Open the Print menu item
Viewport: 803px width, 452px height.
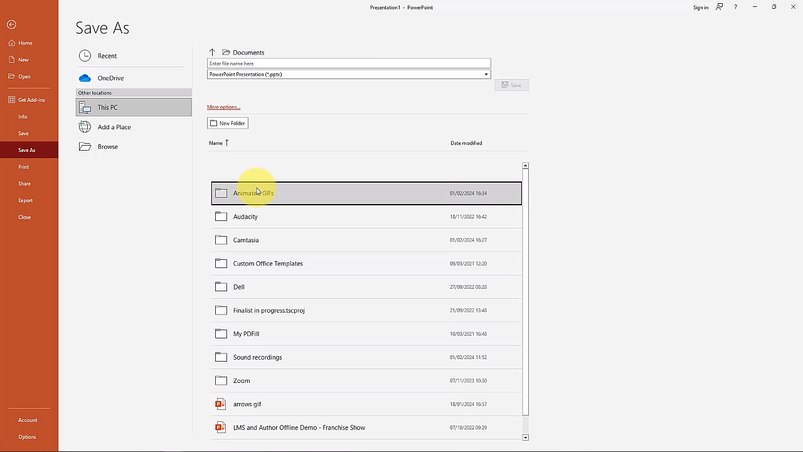(24, 167)
